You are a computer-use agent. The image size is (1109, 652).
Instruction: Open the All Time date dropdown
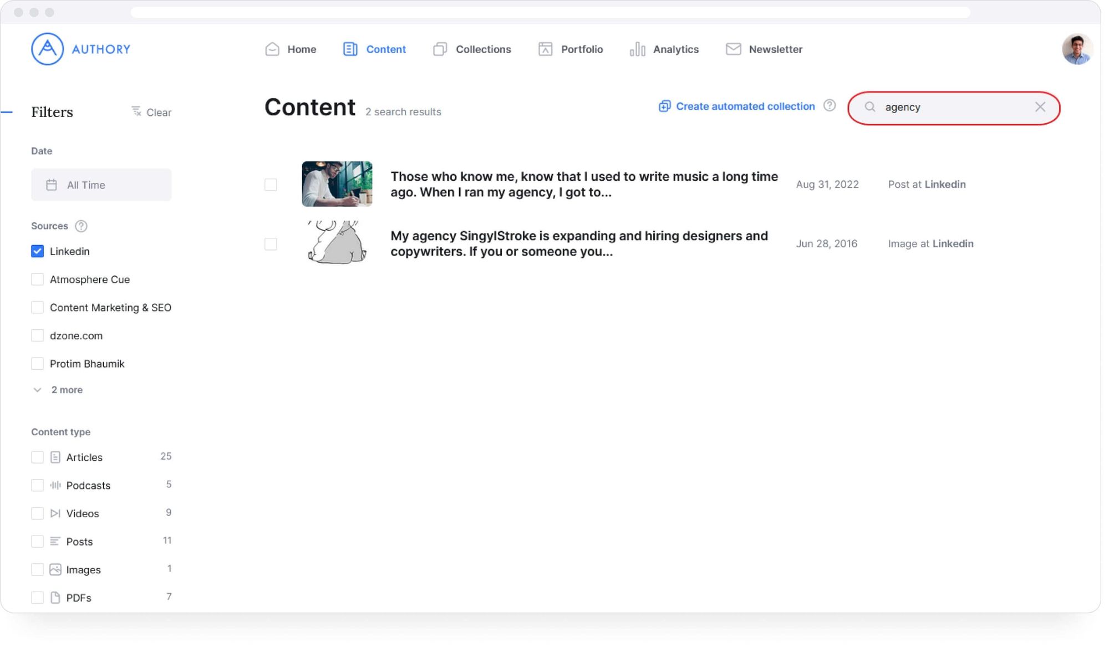click(x=101, y=185)
